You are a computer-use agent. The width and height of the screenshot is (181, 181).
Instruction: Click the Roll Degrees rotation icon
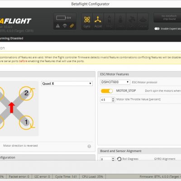pos(119,159)
